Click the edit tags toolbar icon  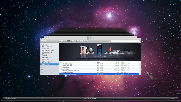(86, 41)
